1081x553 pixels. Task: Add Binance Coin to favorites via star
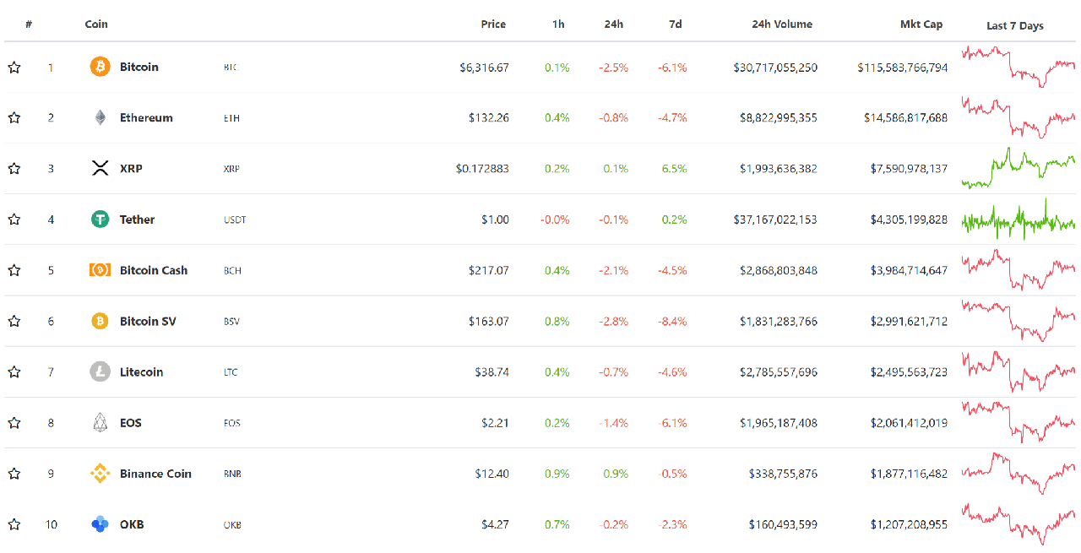(x=14, y=474)
